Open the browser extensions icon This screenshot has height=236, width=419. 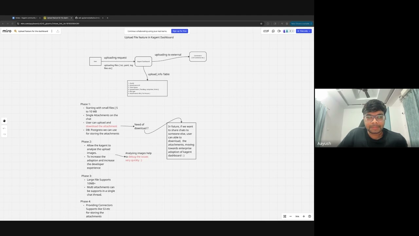click(x=268, y=24)
